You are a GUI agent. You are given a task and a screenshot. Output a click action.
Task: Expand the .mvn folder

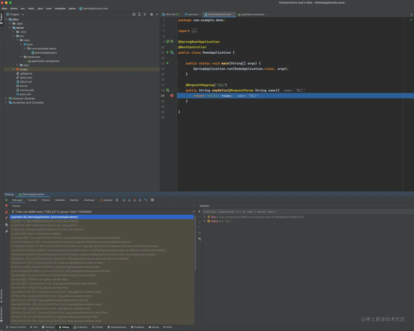tap(13, 32)
